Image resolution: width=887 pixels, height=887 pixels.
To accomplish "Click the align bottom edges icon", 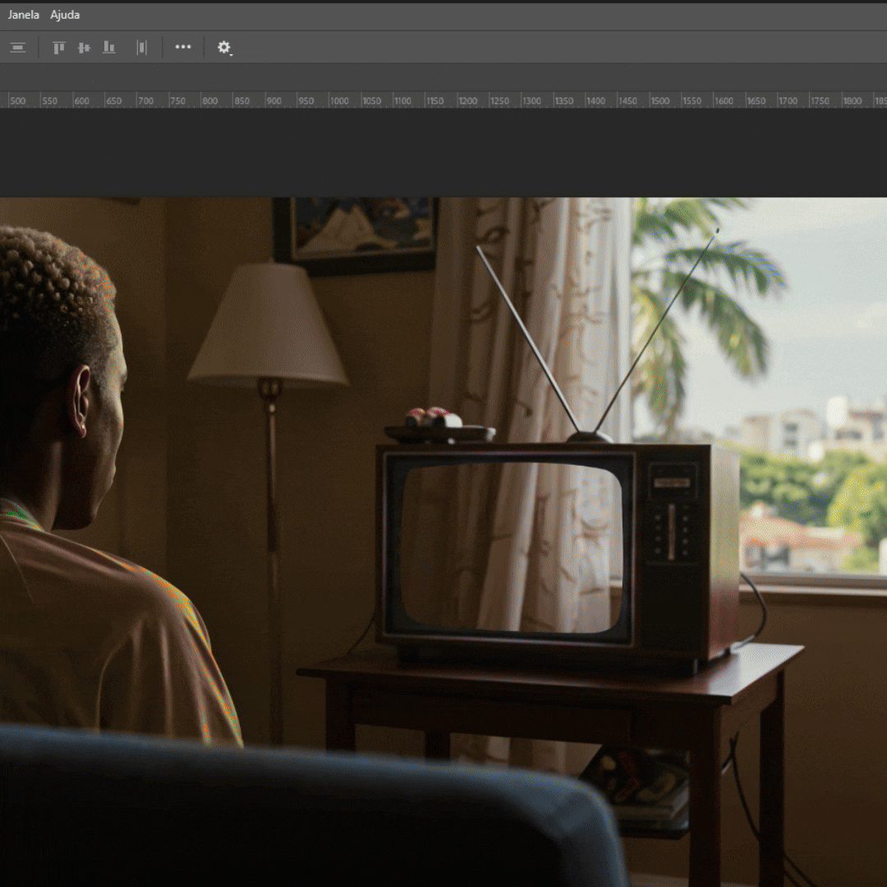I will click(109, 48).
